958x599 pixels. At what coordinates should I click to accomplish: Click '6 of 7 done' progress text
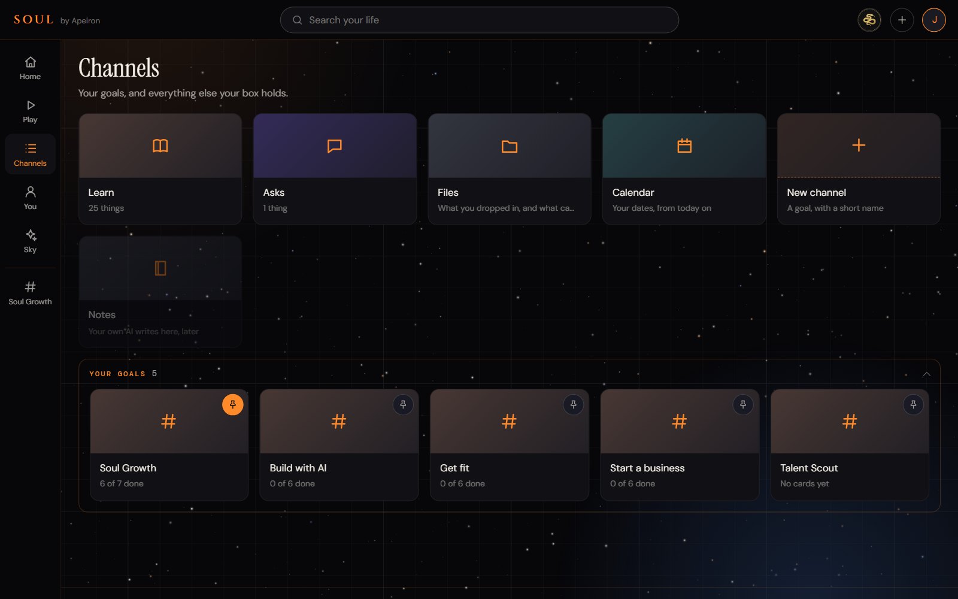(122, 483)
